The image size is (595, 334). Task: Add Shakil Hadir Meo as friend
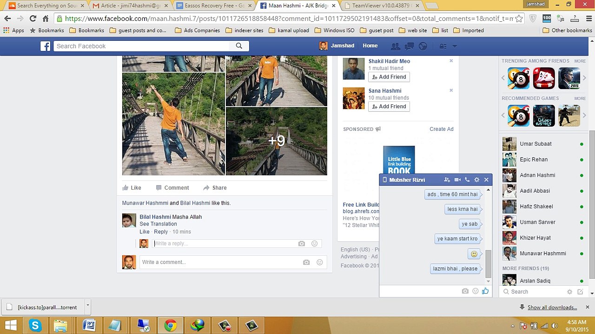(x=389, y=77)
